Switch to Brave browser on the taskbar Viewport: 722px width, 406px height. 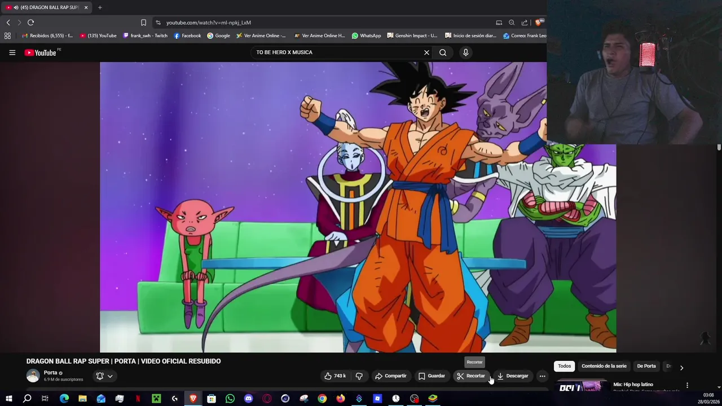click(193, 399)
